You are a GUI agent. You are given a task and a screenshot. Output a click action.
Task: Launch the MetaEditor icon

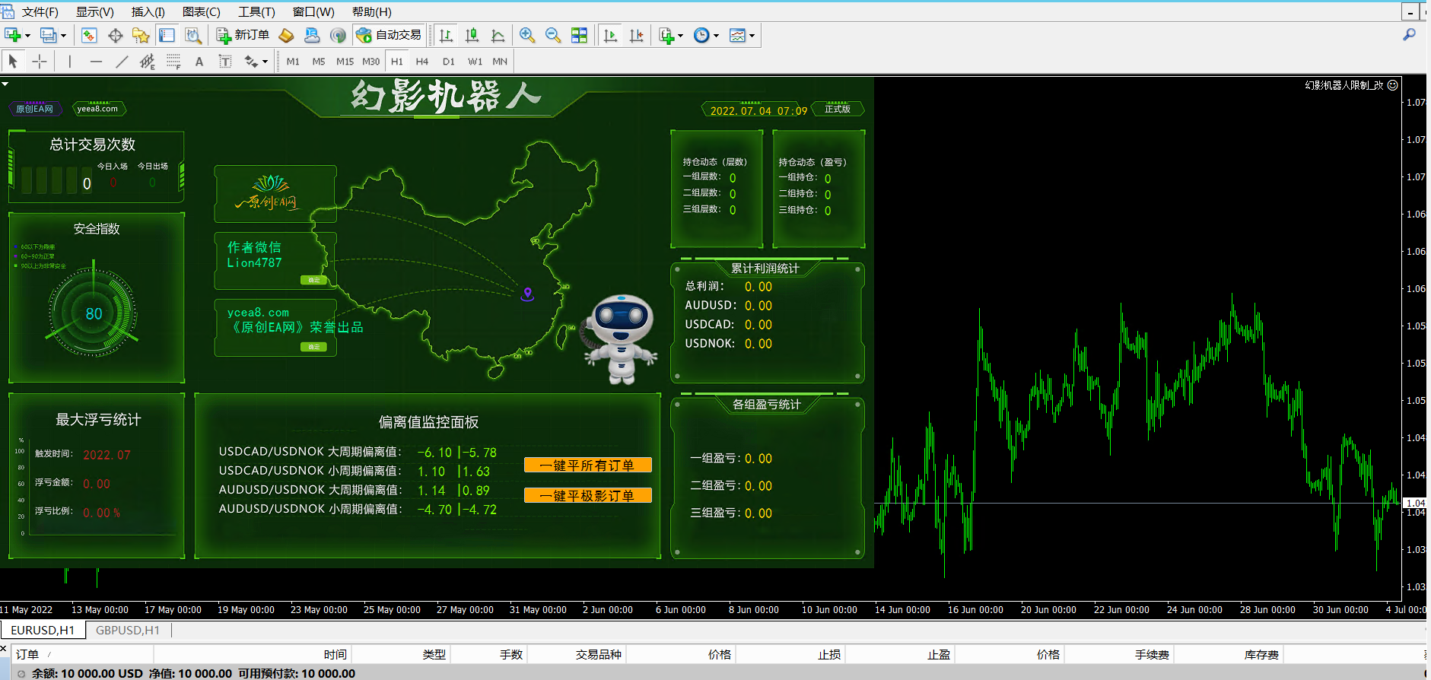(286, 35)
